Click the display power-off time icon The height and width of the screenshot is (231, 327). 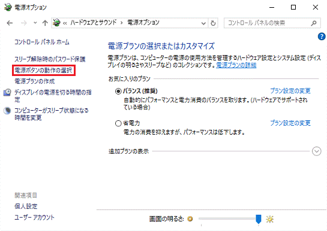pos(7,92)
